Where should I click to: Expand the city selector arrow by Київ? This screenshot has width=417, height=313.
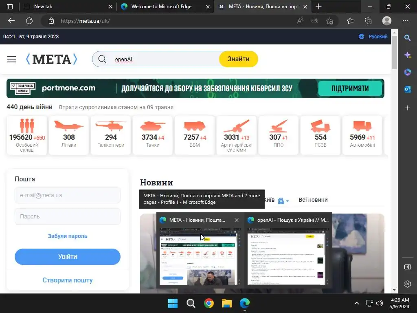tap(288, 201)
